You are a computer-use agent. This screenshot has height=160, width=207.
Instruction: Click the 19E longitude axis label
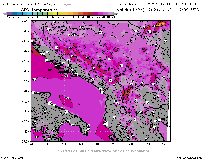pos(98,144)
